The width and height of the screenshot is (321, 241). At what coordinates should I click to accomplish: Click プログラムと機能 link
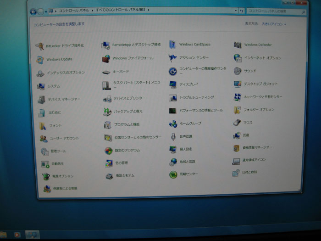127,124
